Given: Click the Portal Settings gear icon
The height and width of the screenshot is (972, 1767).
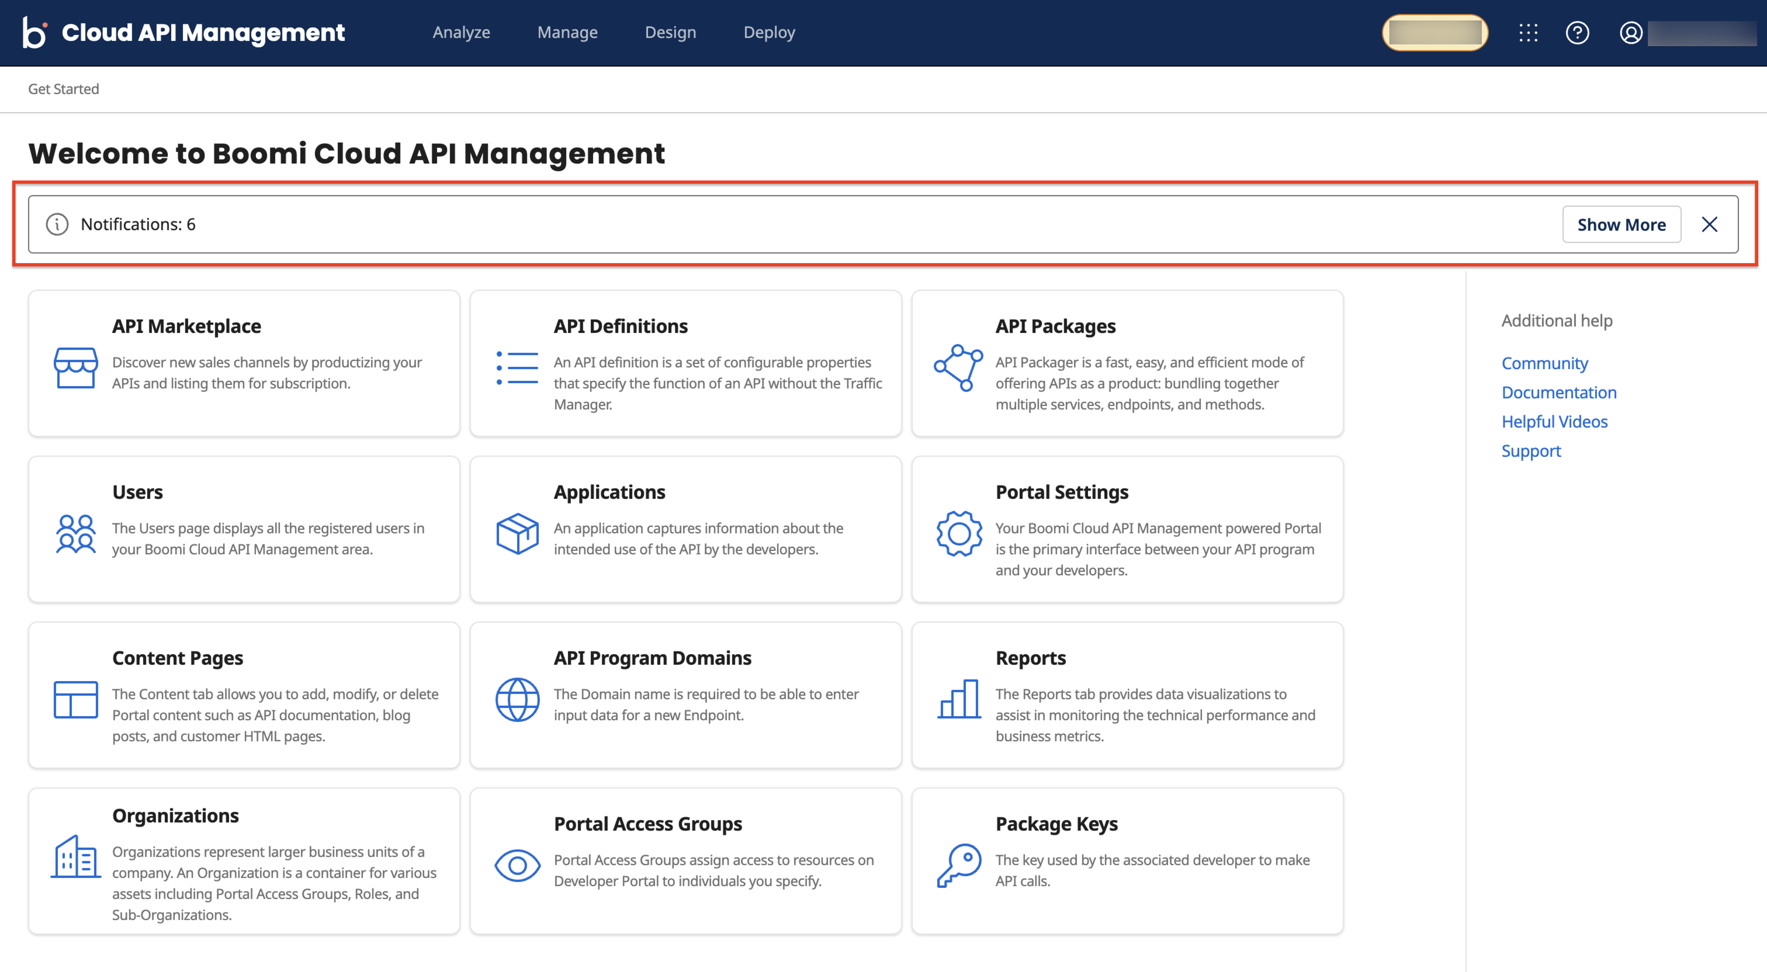Looking at the screenshot, I should [x=958, y=534].
